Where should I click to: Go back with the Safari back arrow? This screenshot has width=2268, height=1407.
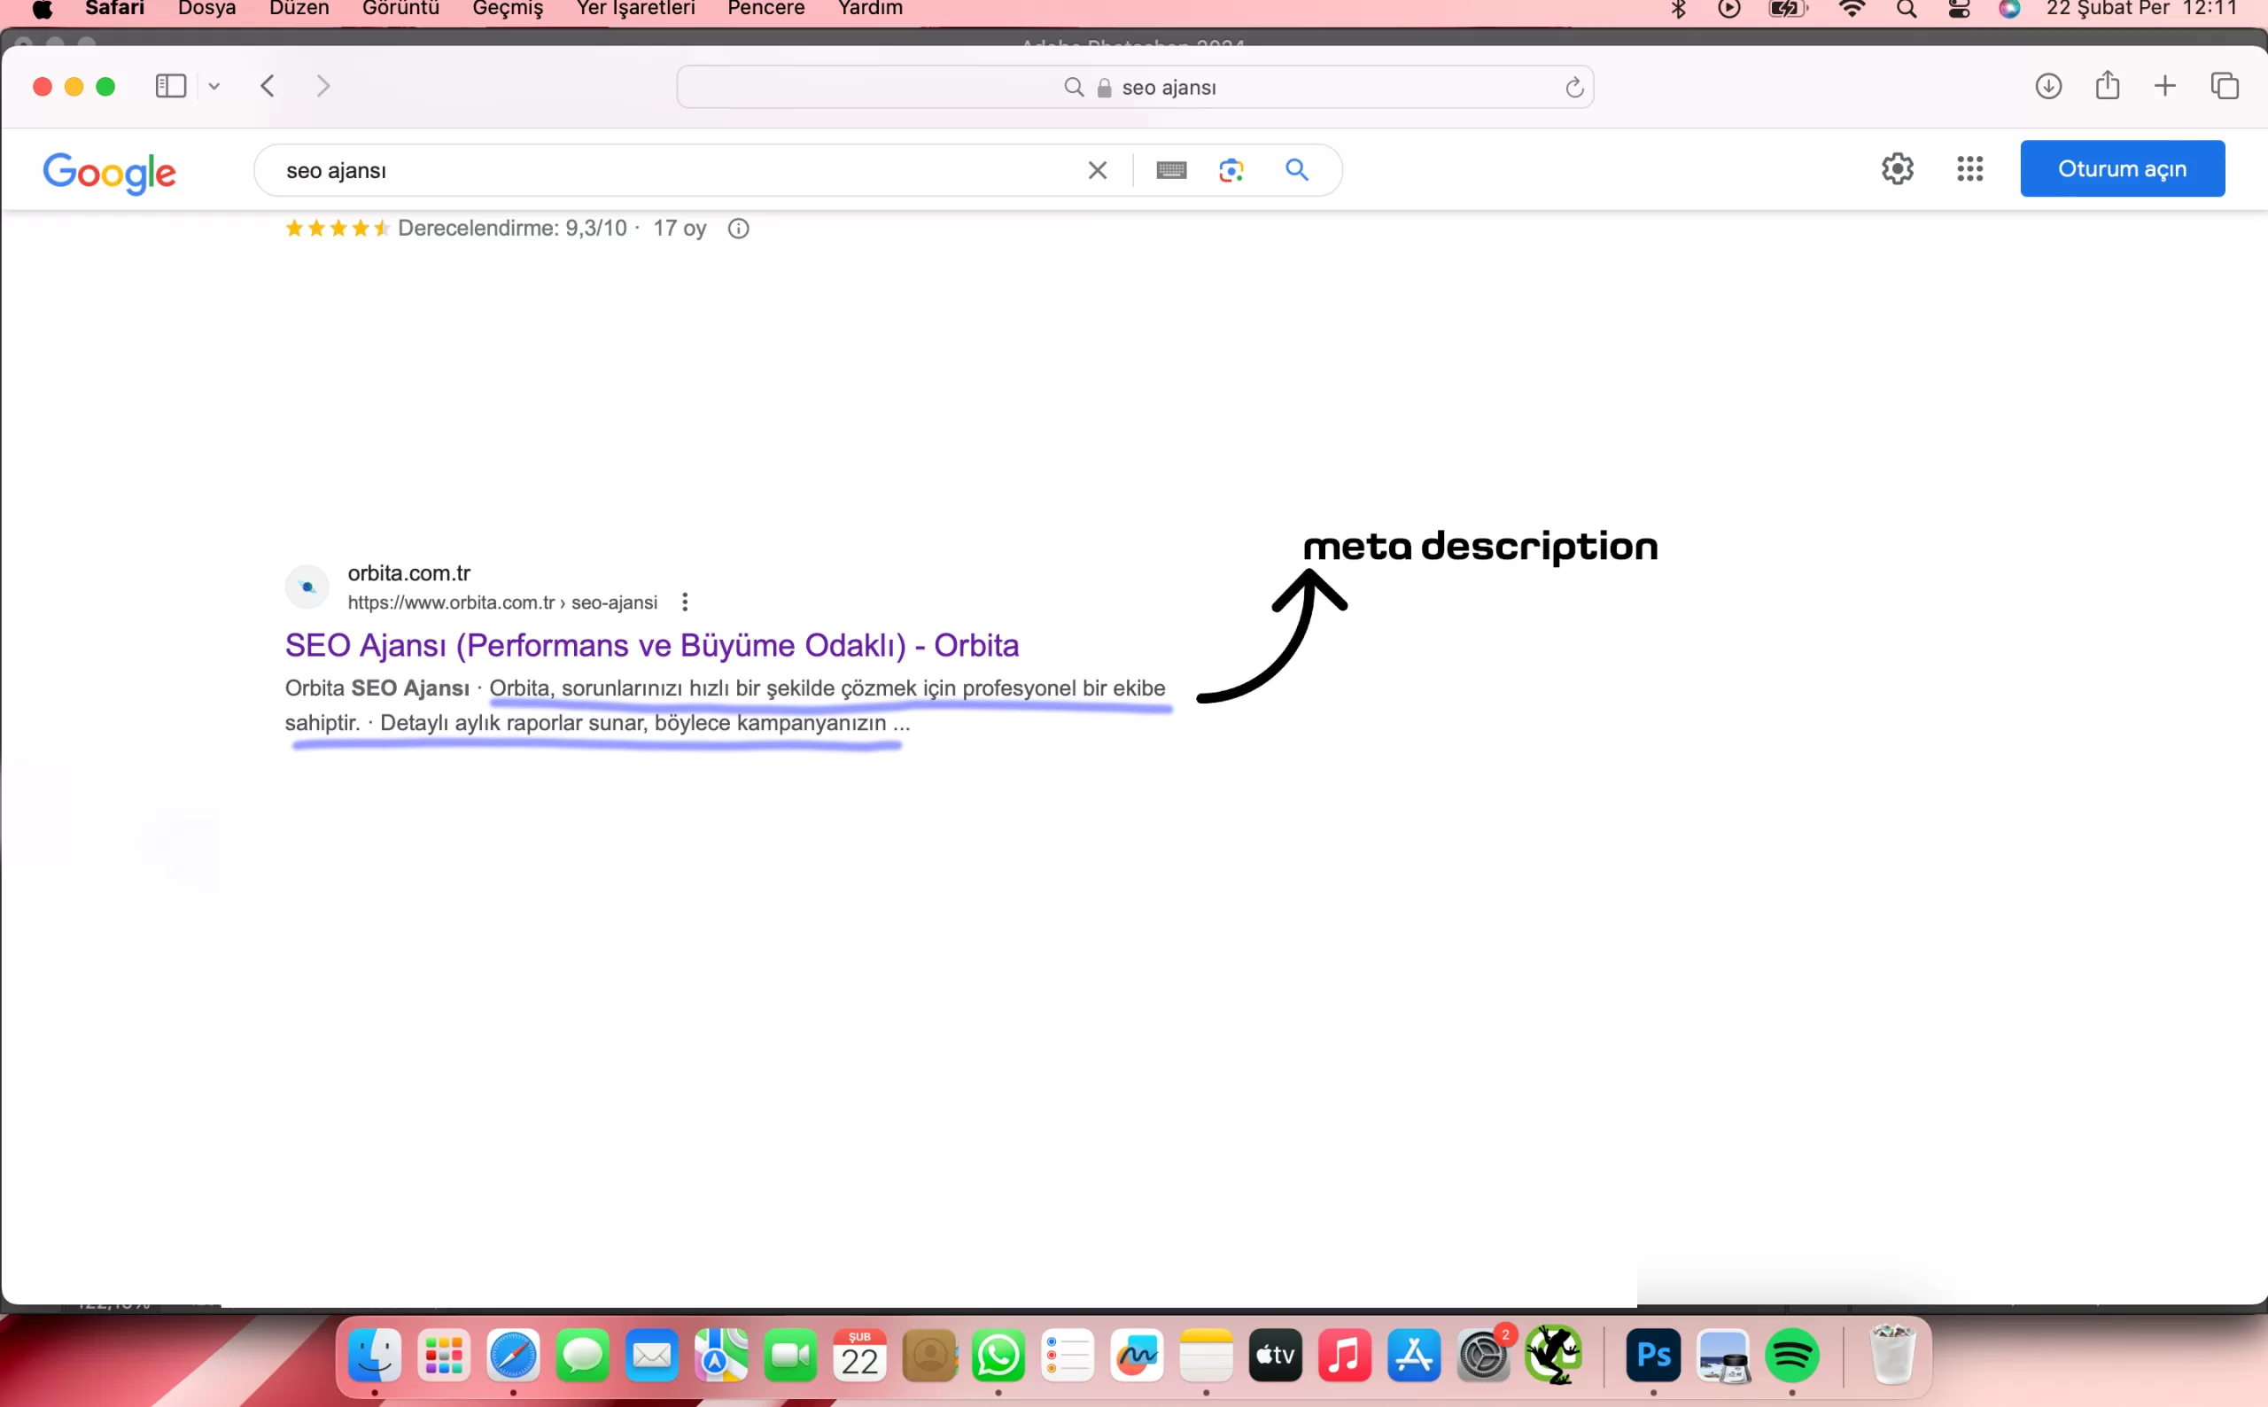268,87
